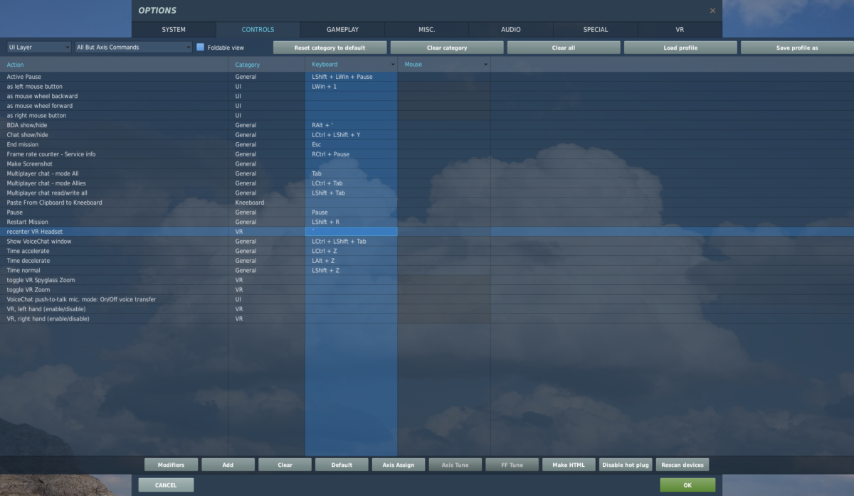854x496 pixels.
Task: Load a control profile
Action: [680, 47]
